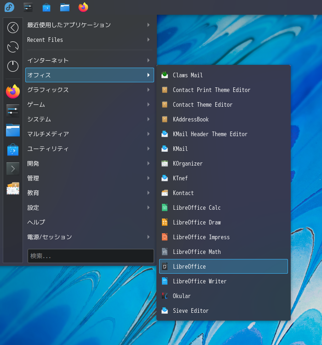
Task: Launch Firefox from the top panel
Action: [x=83, y=7]
